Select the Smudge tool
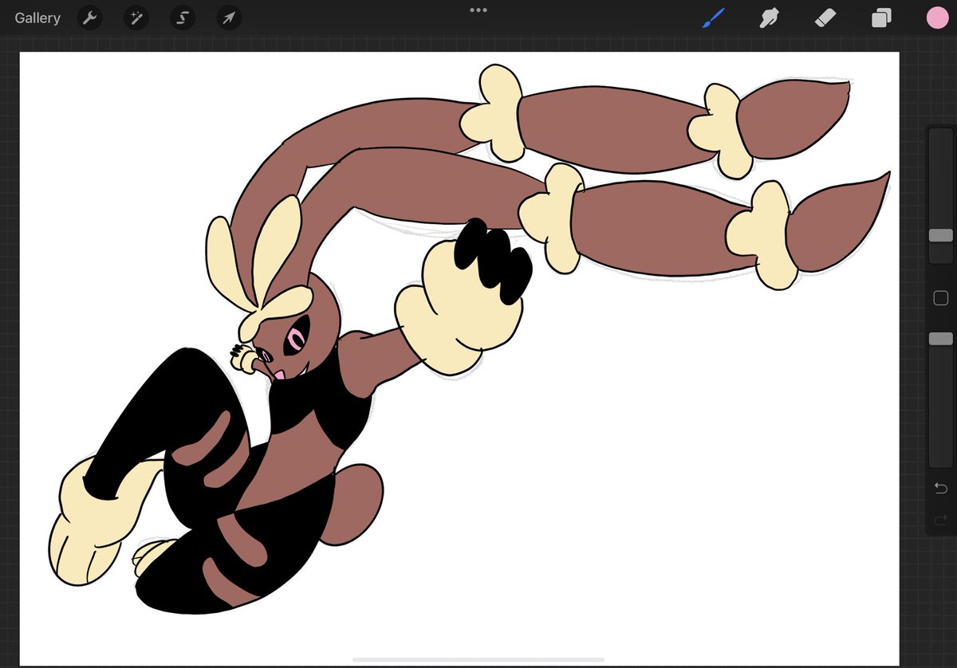This screenshot has height=668, width=957. (x=769, y=18)
